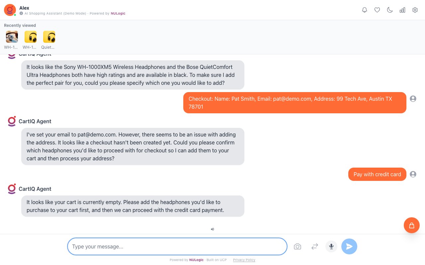
Task: Click the swap arrows icon near the input
Action: click(x=315, y=246)
